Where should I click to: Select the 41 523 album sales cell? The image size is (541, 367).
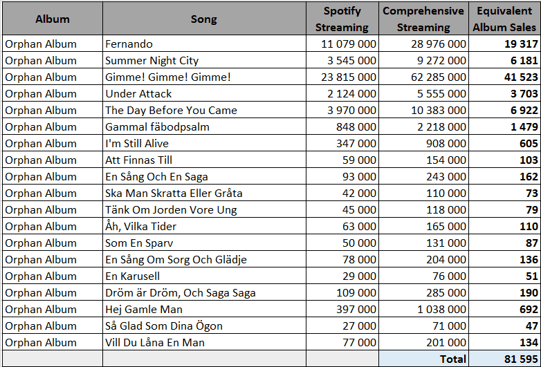coord(505,77)
